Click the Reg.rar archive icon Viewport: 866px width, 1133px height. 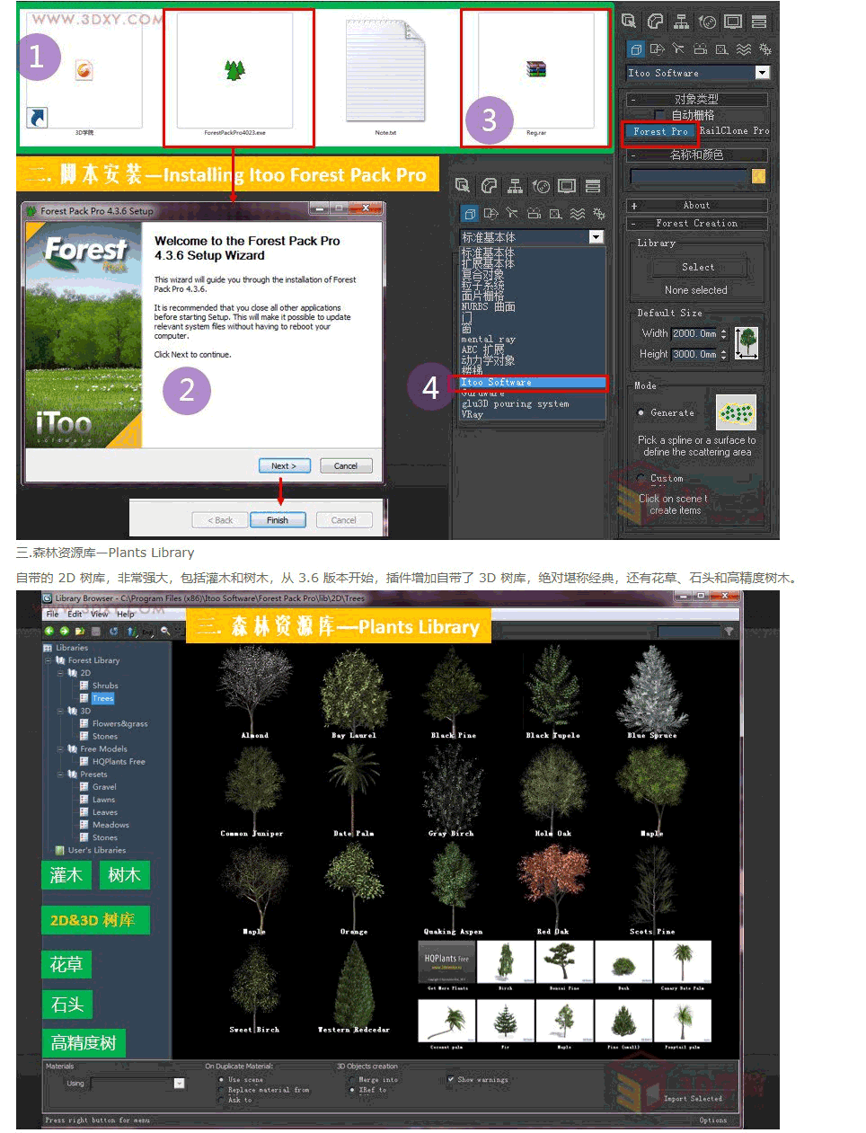(x=536, y=69)
